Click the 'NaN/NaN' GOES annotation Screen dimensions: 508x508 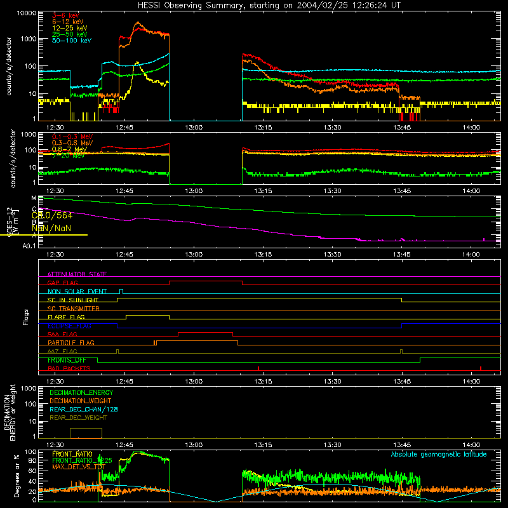pyautogui.click(x=51, y=229)
